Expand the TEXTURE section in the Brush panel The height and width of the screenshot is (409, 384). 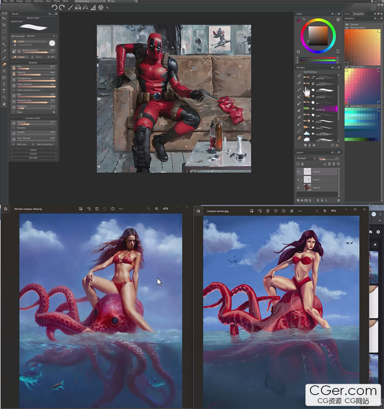(34, 158)
